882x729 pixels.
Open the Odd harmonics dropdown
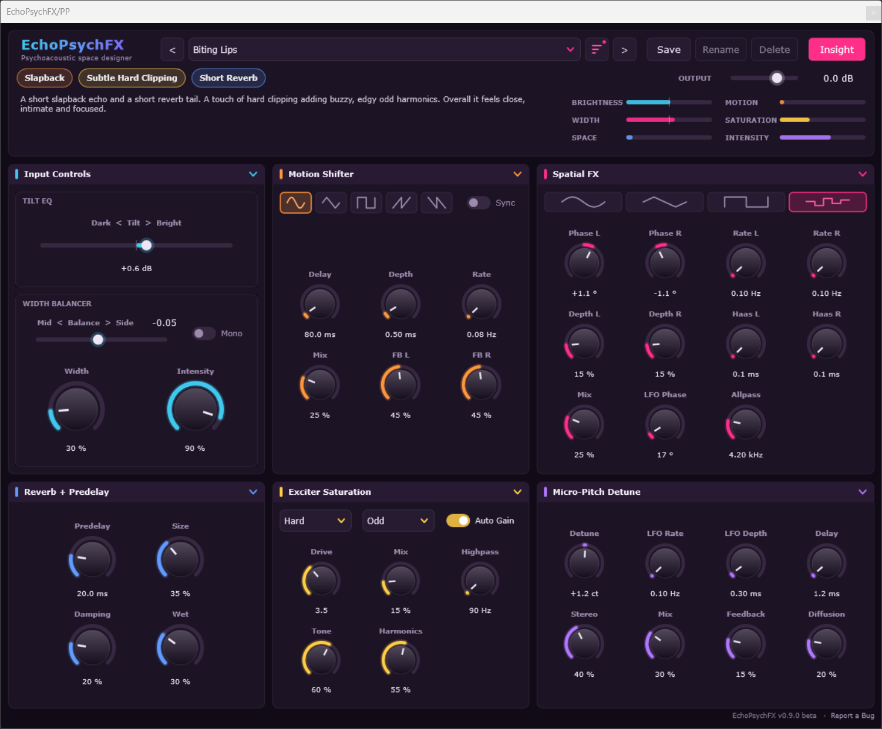point(398,521)
